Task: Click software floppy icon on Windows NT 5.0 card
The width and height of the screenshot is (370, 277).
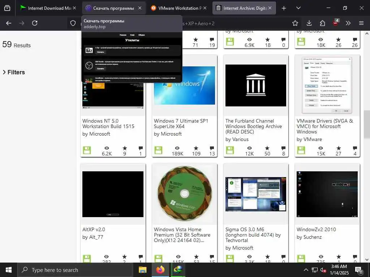Action: (87, 150)
